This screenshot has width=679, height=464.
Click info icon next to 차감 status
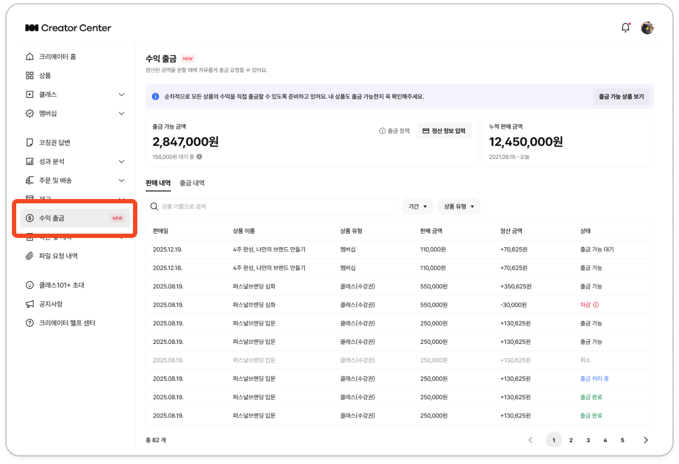click(596, 305)
